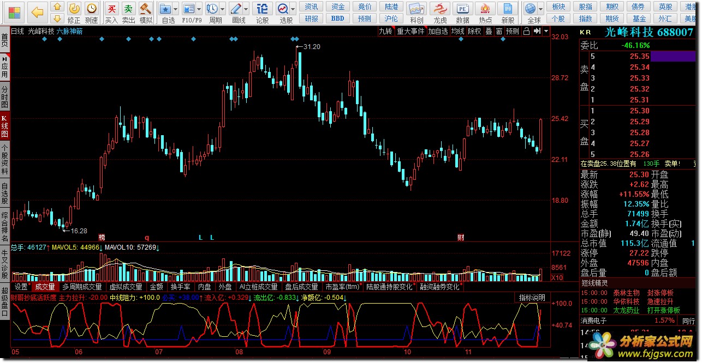Click the up arrow page icon

56,7
